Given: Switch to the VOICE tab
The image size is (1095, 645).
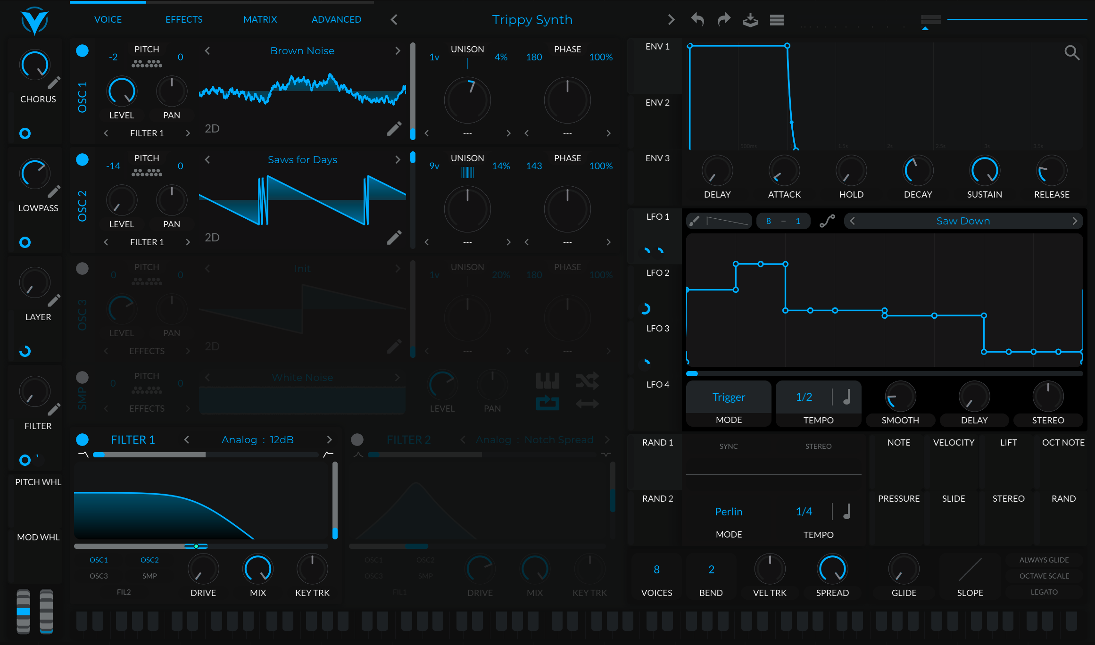Looking at the screenshot, I should coord(108,19).
